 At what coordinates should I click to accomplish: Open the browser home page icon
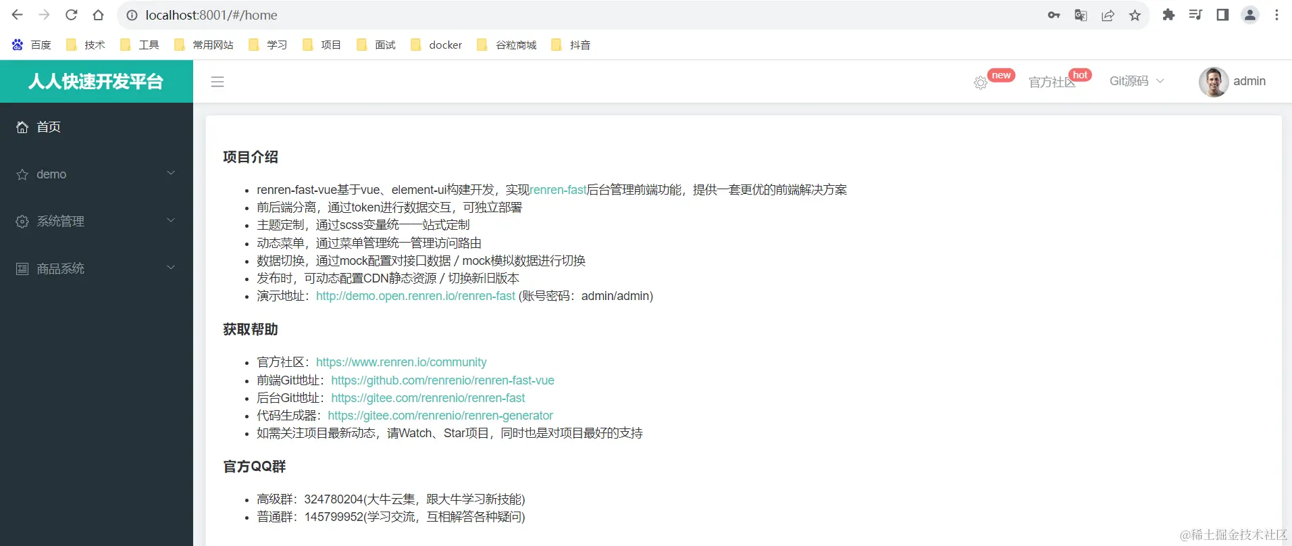point(99,15)
